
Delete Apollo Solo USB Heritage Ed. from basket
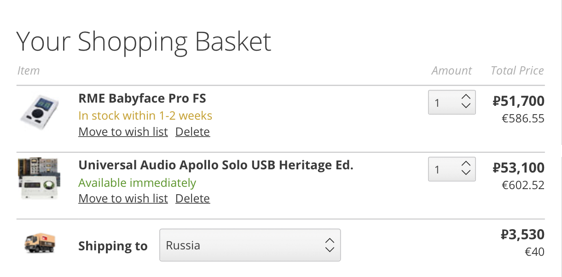pyautogui.click(x=193, y=198)
